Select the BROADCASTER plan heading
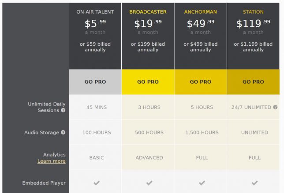 (x=148, y=12)
